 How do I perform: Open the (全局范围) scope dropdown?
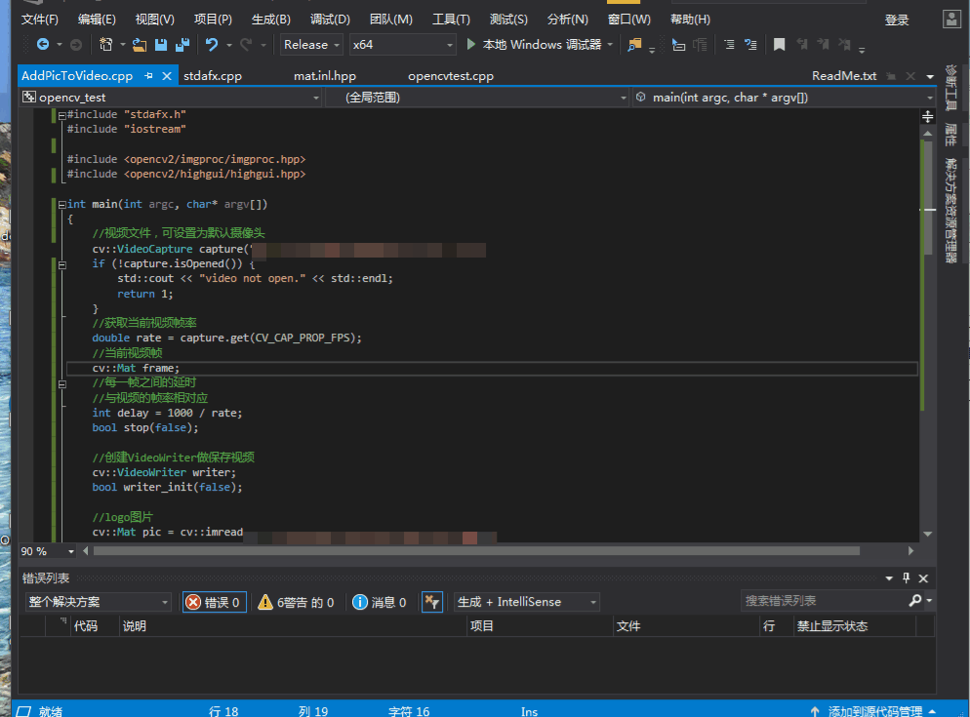(476, 98)
